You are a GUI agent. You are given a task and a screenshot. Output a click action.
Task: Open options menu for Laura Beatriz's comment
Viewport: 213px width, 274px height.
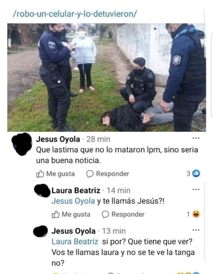pos(196,190)
